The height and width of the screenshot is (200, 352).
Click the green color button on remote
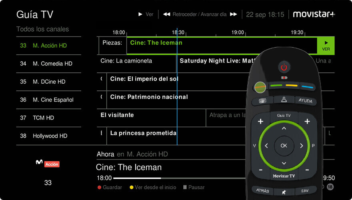tap(276, 86)
